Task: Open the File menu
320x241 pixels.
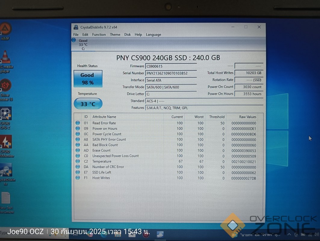Action: [76, 35]
